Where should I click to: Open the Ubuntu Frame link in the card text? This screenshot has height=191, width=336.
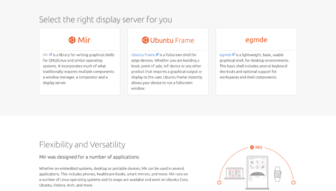pyautogui.click(x=143, y=55)
